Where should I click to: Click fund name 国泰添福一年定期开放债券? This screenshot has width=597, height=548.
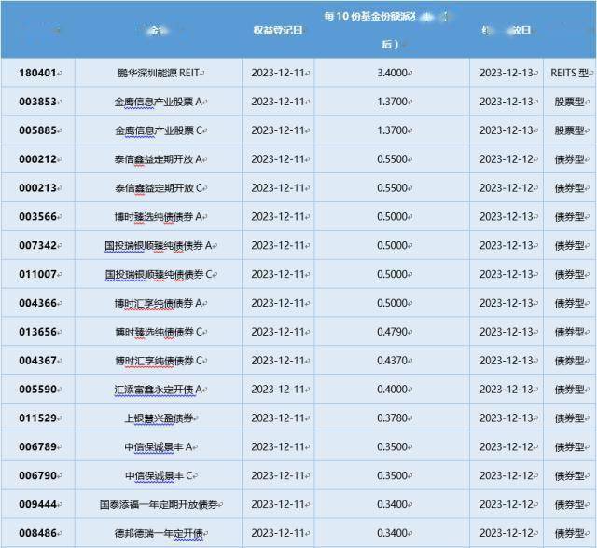(x=159, y=504)
